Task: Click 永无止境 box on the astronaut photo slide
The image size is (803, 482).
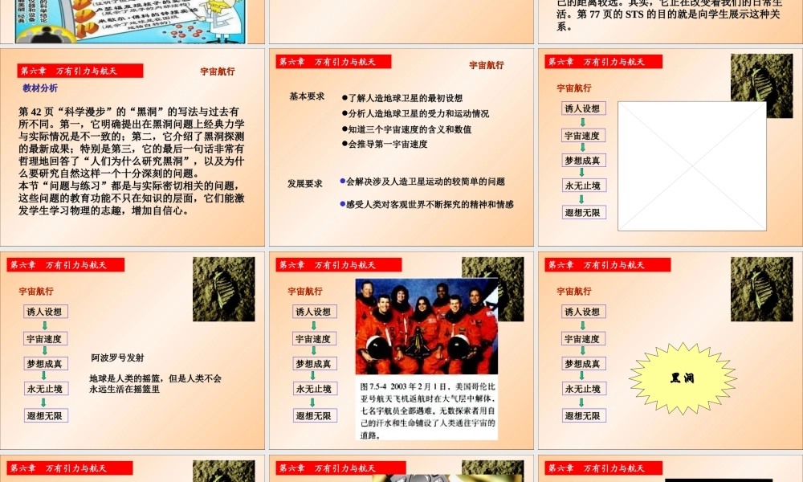Action: (x=315, y=389)
